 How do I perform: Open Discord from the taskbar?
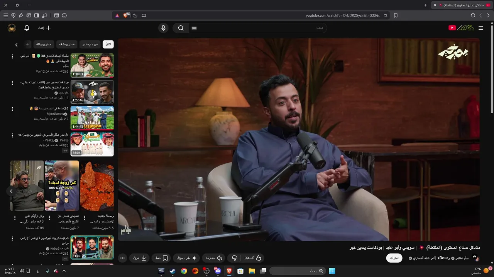tap(218, 271)
